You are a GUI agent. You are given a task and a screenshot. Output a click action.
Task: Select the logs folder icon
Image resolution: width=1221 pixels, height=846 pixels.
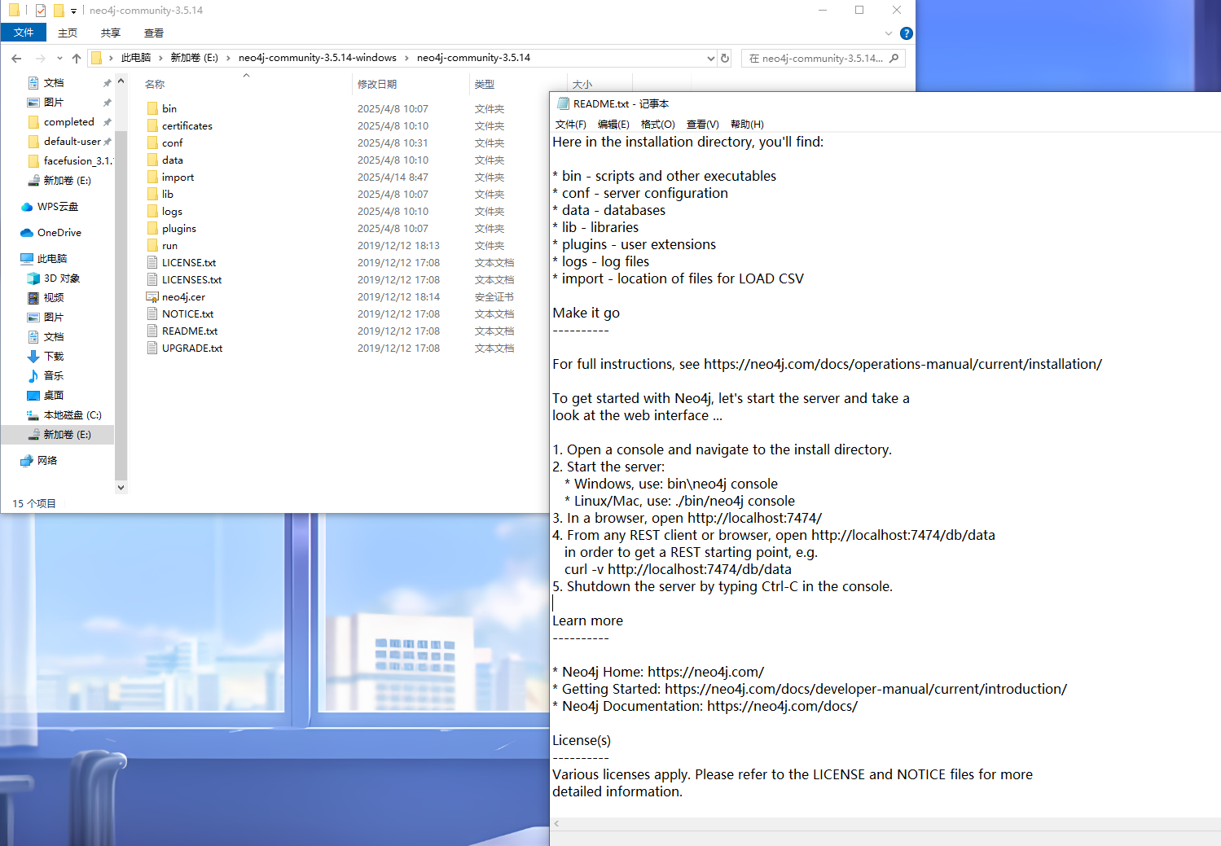point(152,211)
